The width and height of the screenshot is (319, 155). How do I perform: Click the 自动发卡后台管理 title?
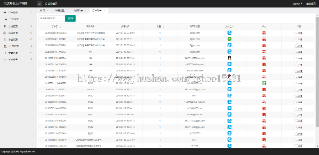[x=15, y=4]
